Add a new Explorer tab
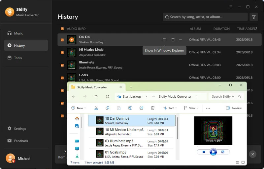This screenshot has width=264, height=169. tap(131, 87)
